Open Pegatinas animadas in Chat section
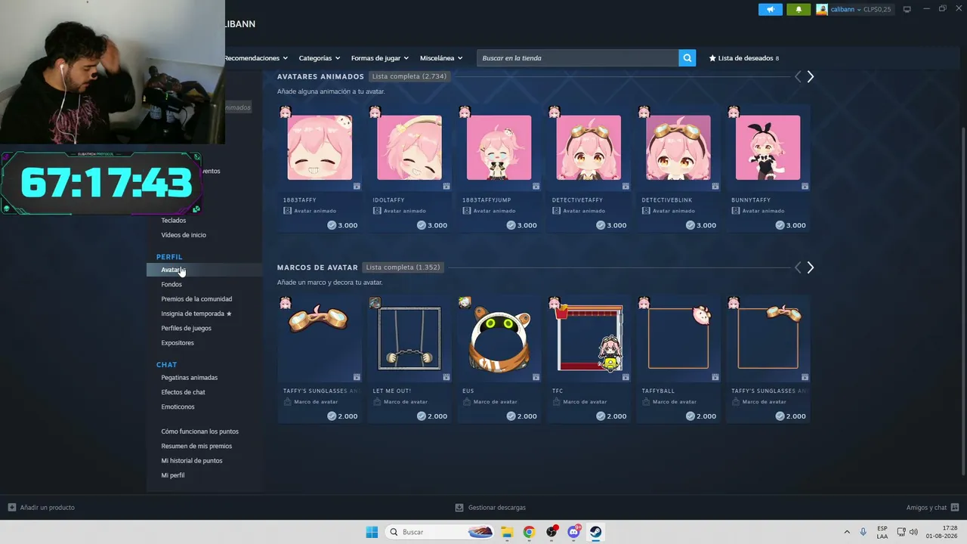 pos(189,378)
